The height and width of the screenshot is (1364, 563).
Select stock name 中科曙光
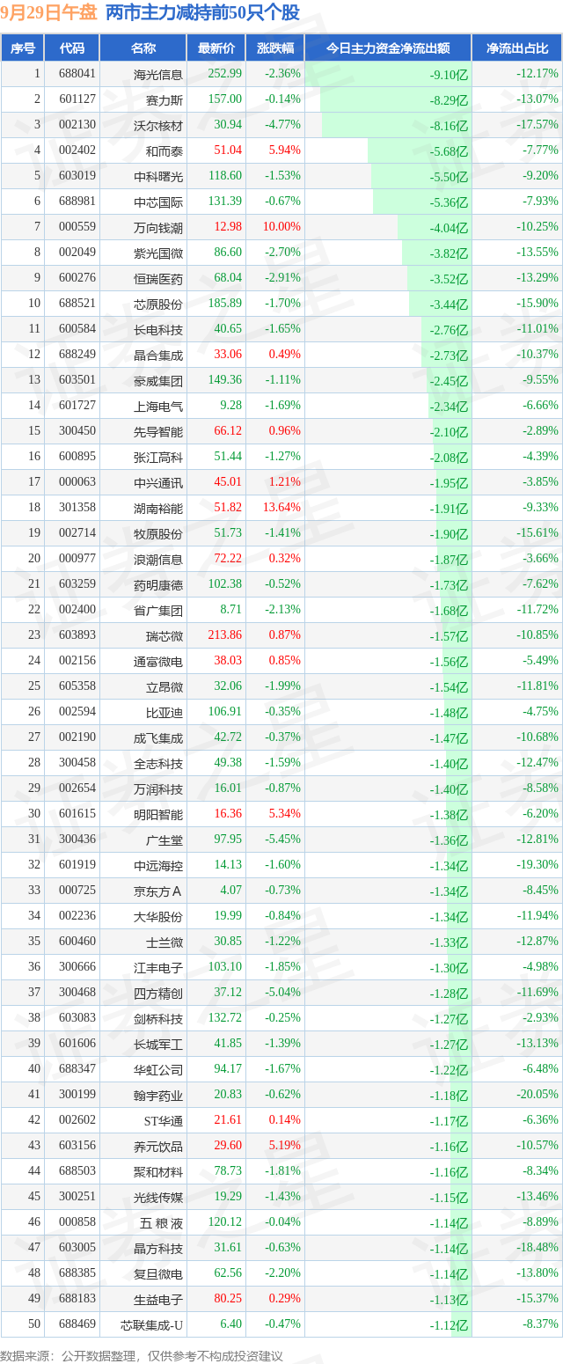pos(158,176)
